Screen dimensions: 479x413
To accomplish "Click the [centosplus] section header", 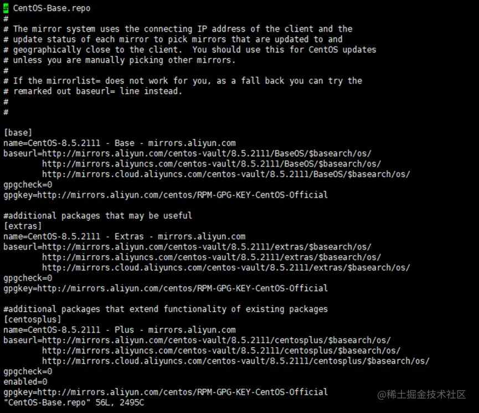I will point(32,319).
